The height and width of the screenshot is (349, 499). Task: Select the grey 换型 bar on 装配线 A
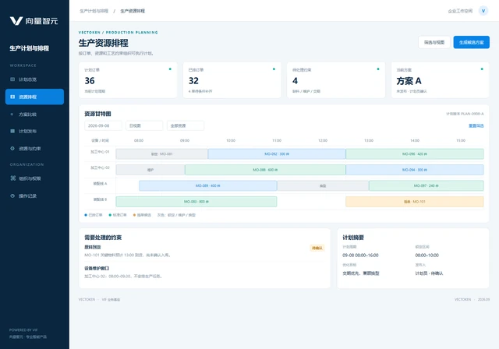[x=323, y=185]
